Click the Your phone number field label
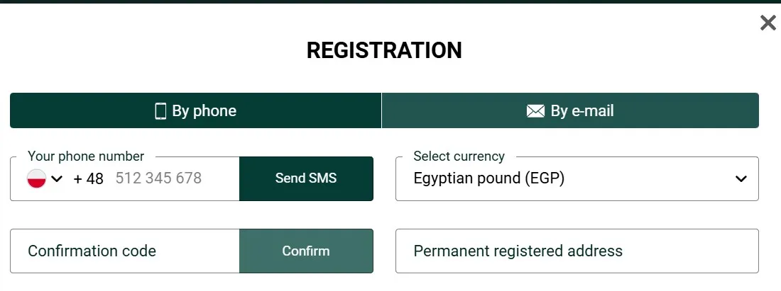This screenshot has height=291, width=781. click(86, 156)
